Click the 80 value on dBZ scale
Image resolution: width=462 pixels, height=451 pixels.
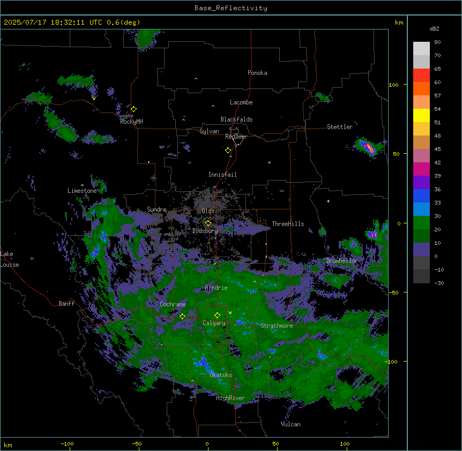pos(437,42)
